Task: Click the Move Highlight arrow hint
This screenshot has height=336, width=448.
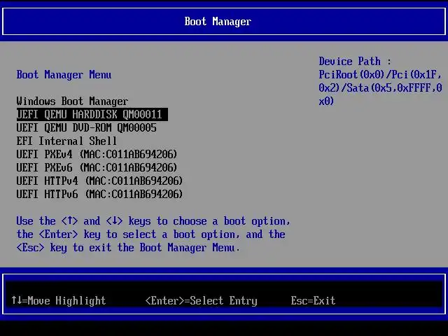Action: coord(59,300)
